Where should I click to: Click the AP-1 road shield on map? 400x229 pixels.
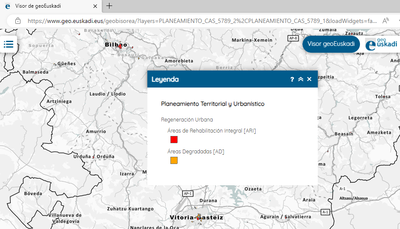pyautogui.click(x=187, y=193)
